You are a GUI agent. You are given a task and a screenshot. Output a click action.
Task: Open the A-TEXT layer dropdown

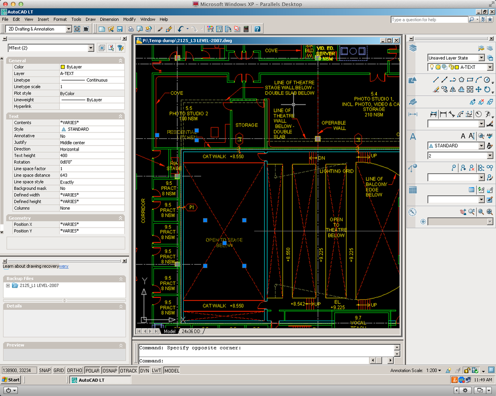pyautogui.click(x=490, y=67)
